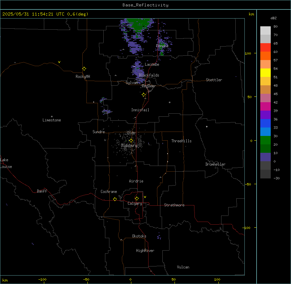Click the Airdrie city label
This screenshot has width=291, height=284.
tap(136, 181)
